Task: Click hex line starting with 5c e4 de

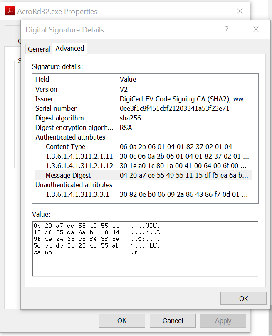Action: pyautogui.click(x=97, y=245)
